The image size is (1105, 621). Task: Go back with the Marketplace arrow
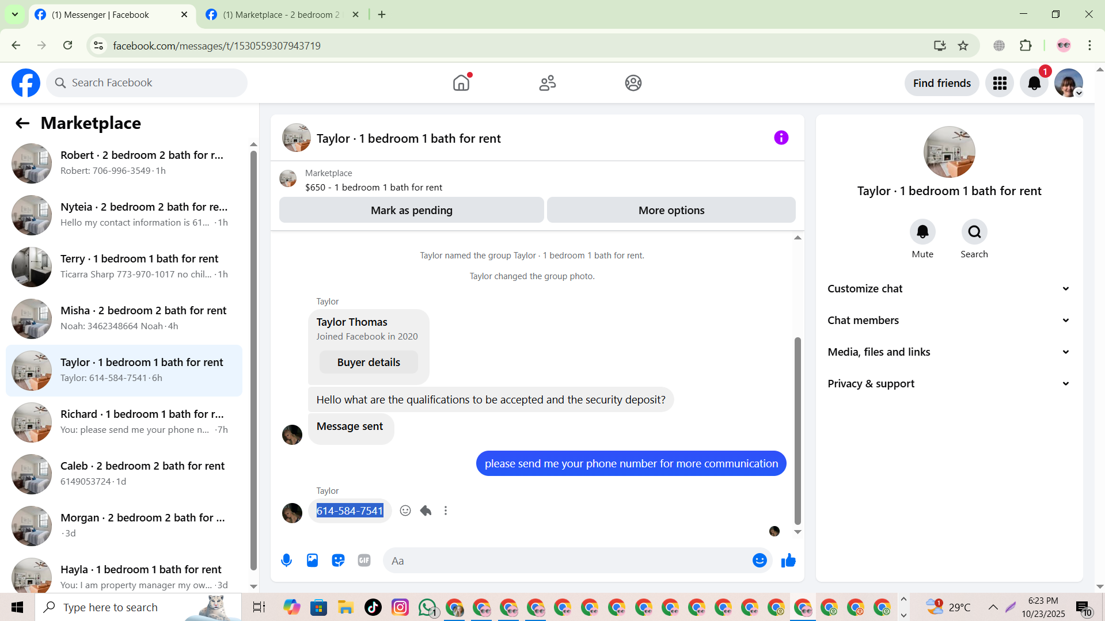(x=22, y=123)
